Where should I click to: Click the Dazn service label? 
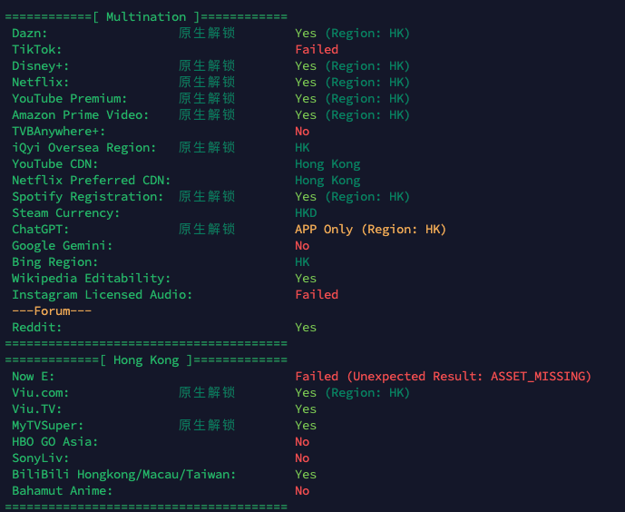30,33
